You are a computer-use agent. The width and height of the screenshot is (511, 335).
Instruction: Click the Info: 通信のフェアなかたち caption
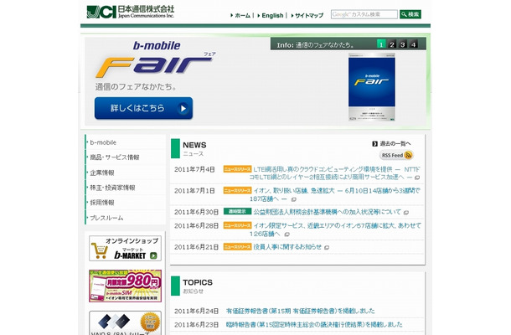point(316,45)
